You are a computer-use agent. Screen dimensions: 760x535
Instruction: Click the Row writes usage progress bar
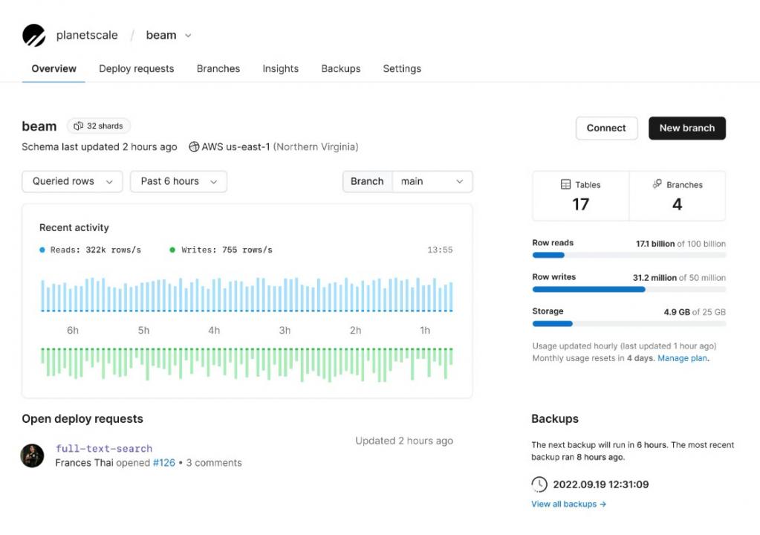[x=629, y=290]
